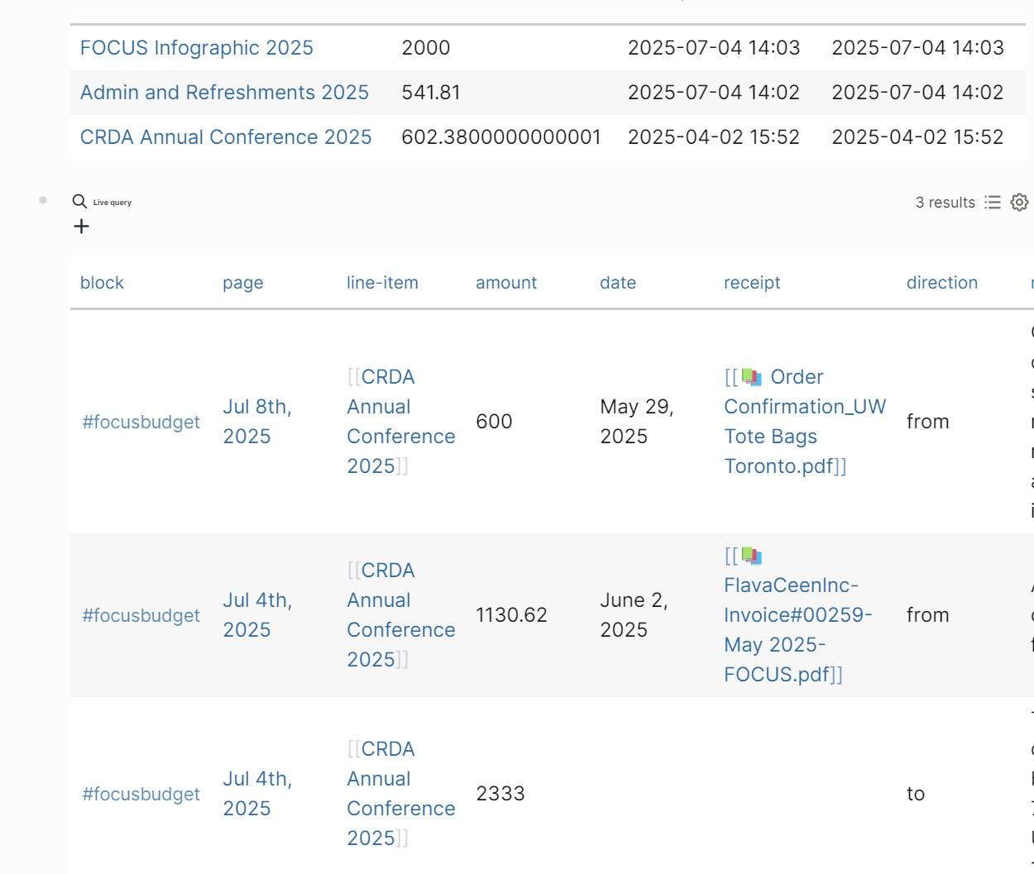Toggle the results list view icon
This screenshot has width=1034, height=874.
tap(993, 203)
